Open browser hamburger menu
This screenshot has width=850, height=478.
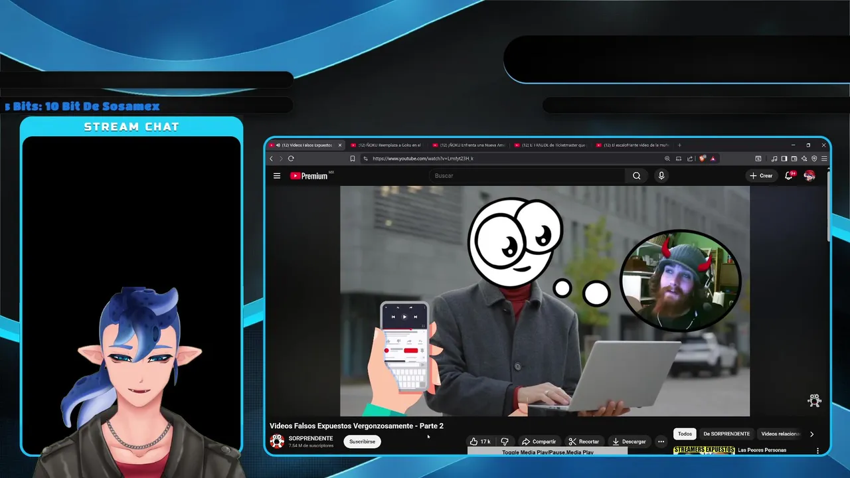click(824, 159)
